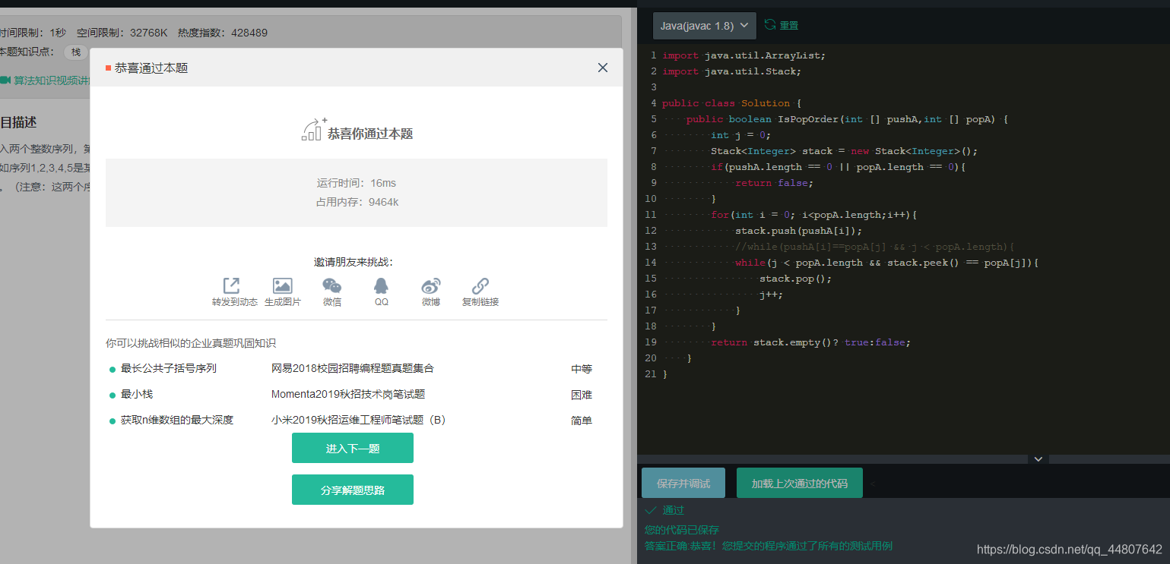
Task: Click the 中等 difficulty label
Action: (x=582, y=369)
